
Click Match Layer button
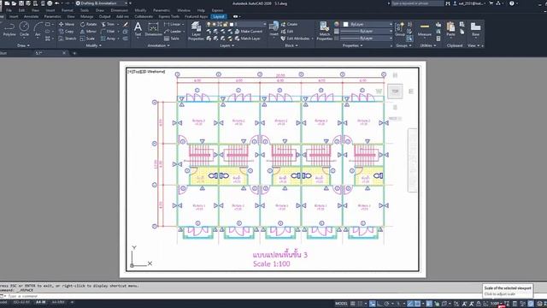point(247,38)
